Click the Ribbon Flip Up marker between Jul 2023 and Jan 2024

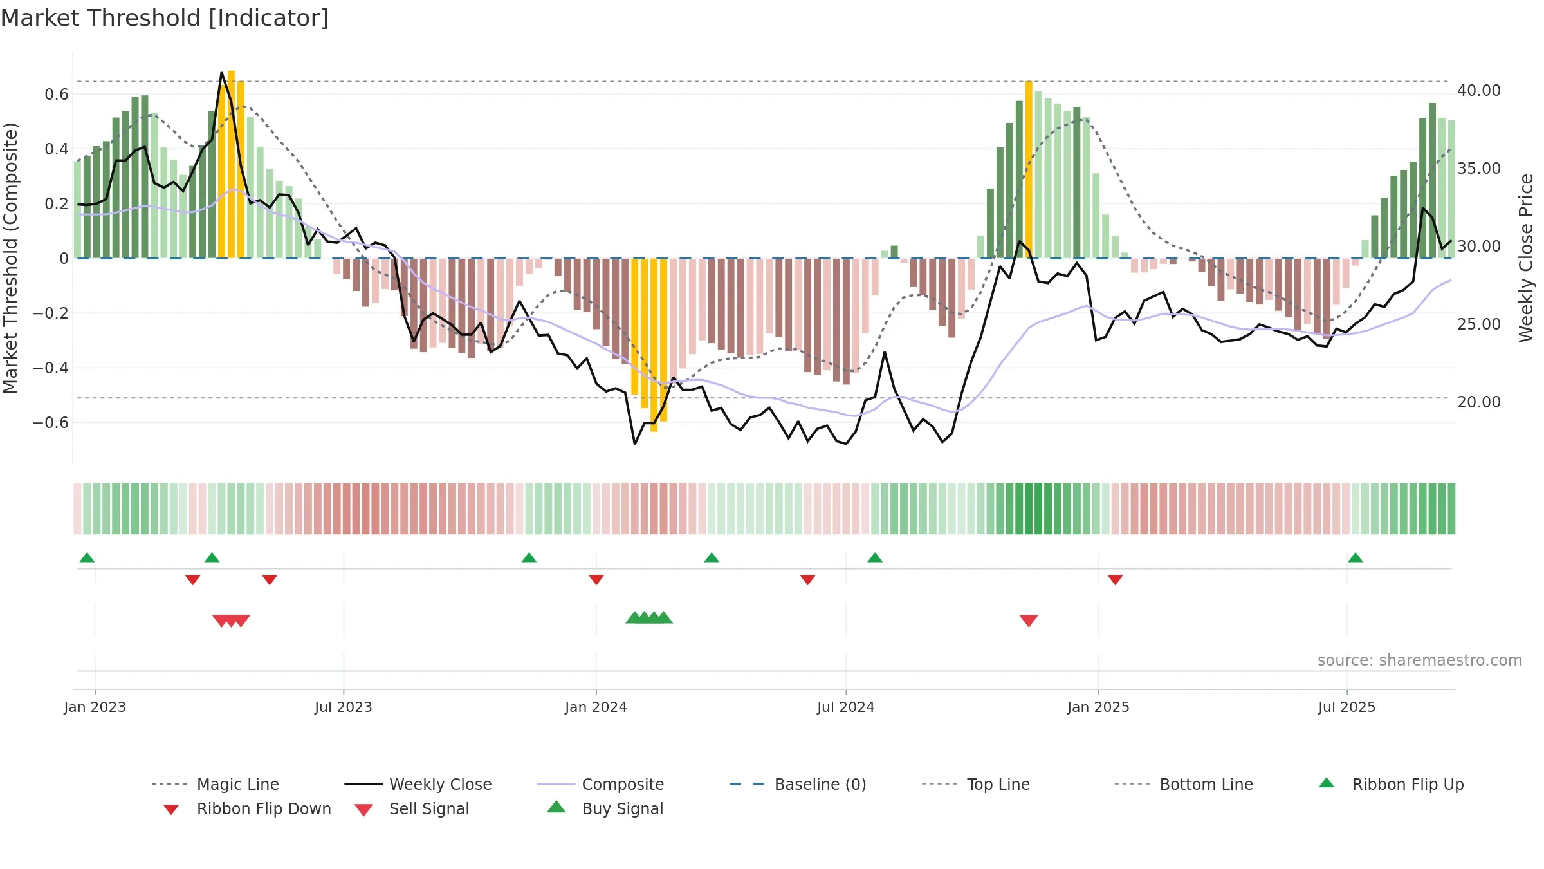pos(529,557)
